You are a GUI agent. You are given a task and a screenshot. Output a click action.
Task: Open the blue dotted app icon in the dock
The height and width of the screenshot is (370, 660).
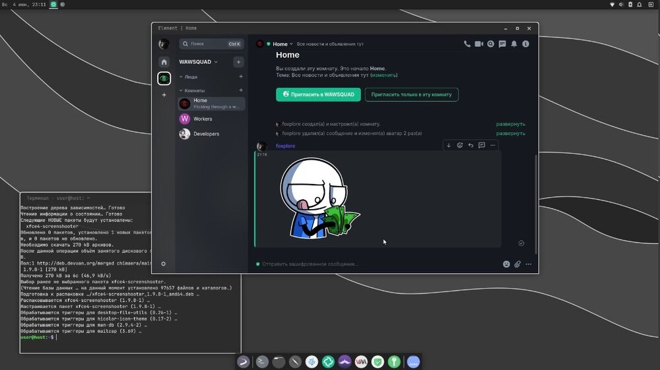point(413,361)
